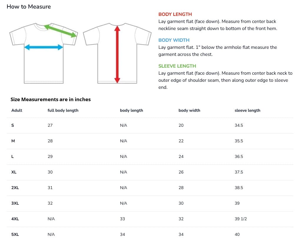Click the sleeve length column header
This screenshot has height=242, width=299.
click(247, 110)
